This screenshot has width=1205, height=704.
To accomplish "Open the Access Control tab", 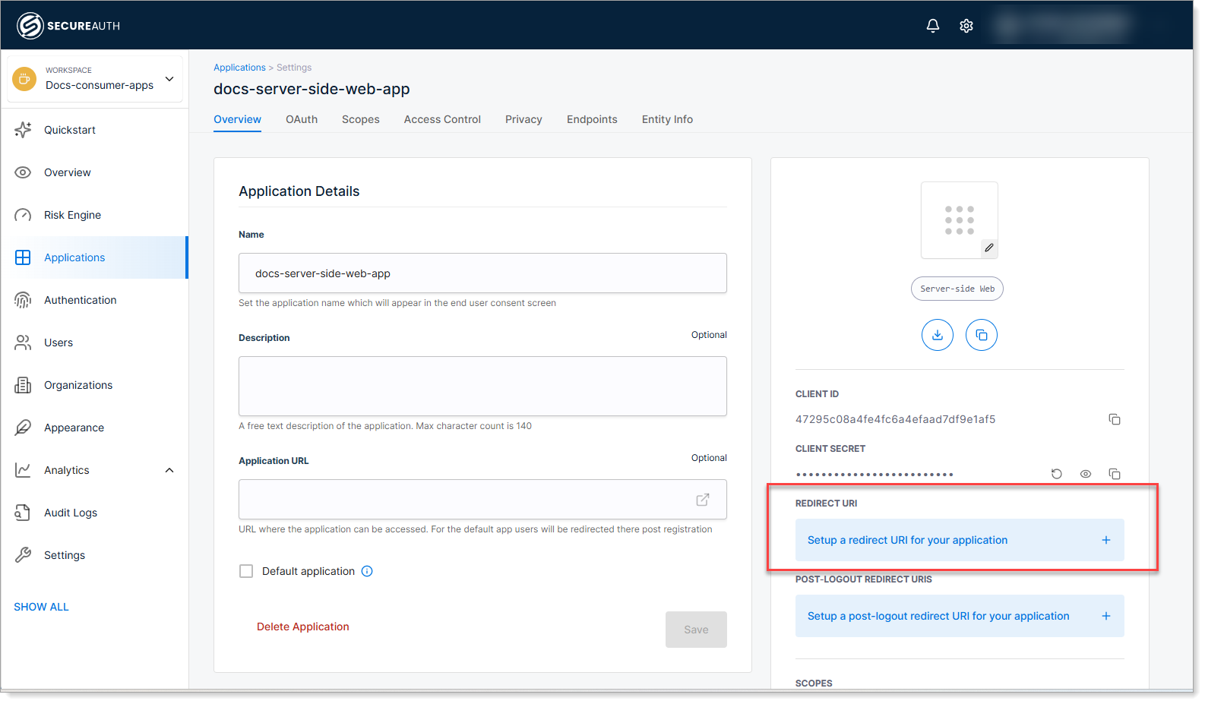I will pyautogui.click(x=442, y=119).
